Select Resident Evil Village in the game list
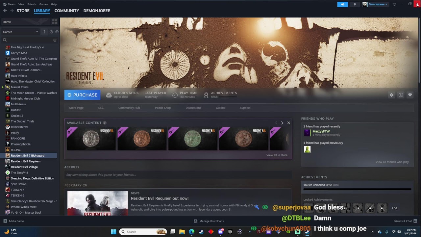The height and width of the screenshot is (237, 421). (x=24, y=167)
